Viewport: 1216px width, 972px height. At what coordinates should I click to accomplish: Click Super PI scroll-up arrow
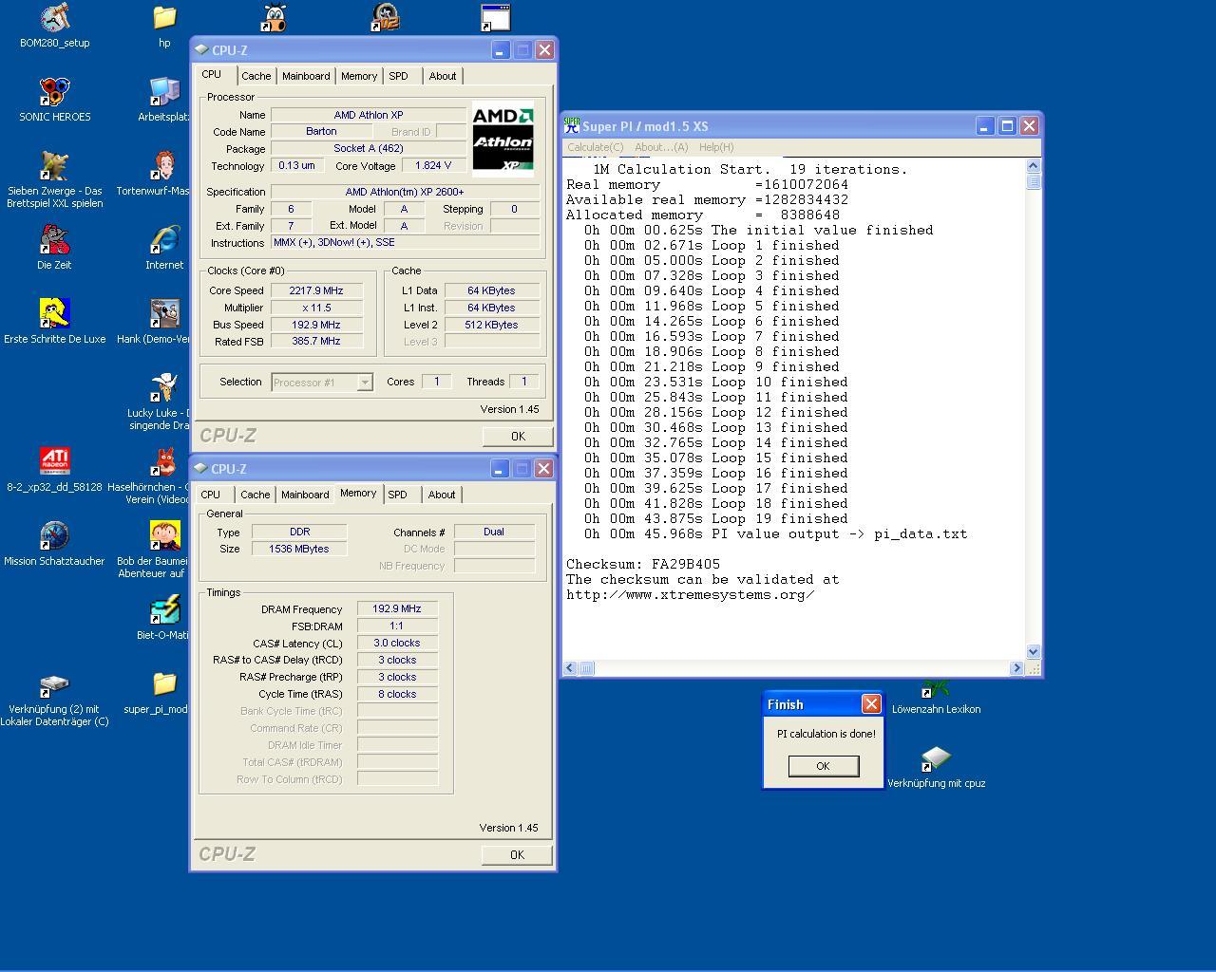(1034, 166)
